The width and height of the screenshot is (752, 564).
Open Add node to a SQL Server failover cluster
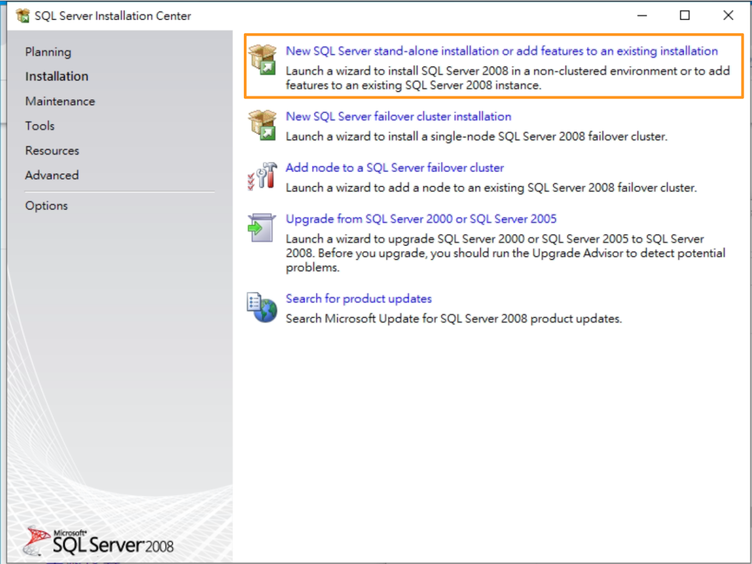tap(395, 167)
